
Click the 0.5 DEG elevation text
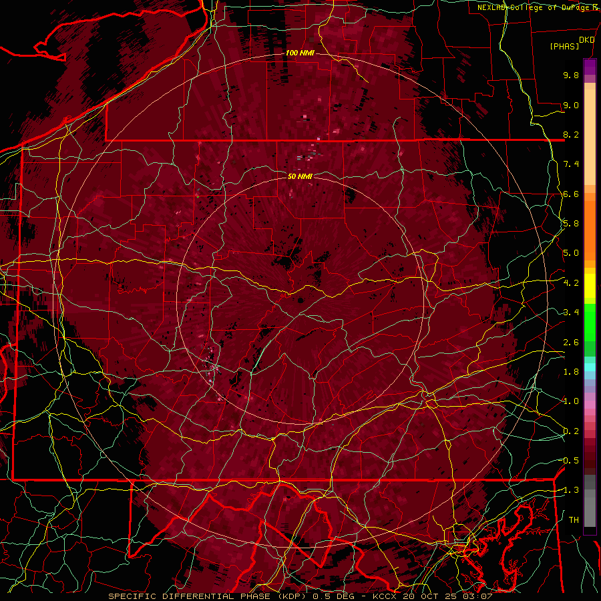click(x=333, y=596)
